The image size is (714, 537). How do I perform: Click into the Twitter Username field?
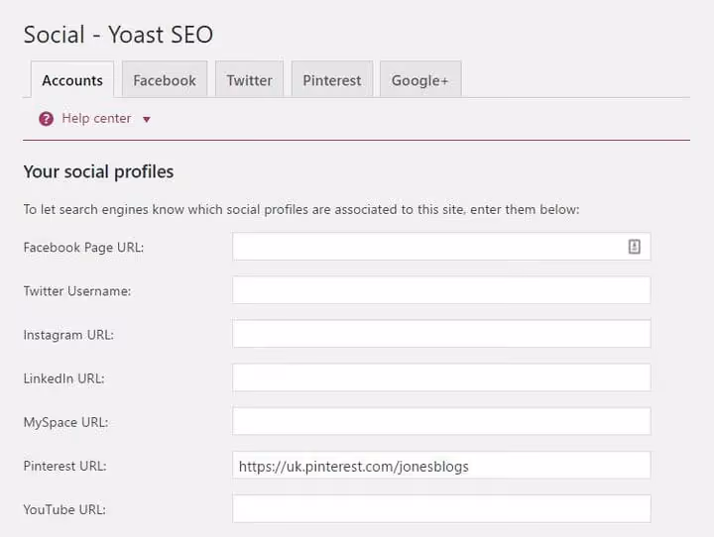(x=441, y=290)
